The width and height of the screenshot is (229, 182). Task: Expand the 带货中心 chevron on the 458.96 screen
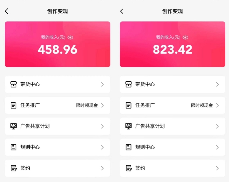coord(102,84)
